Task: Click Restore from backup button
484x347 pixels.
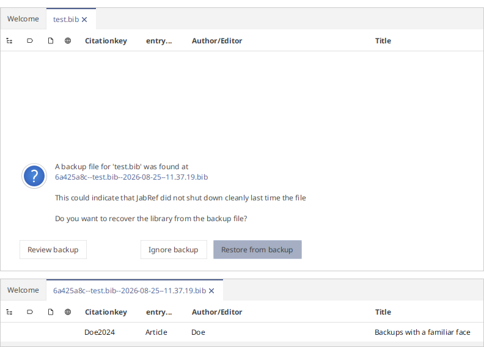Action: [x=257, y=249]
